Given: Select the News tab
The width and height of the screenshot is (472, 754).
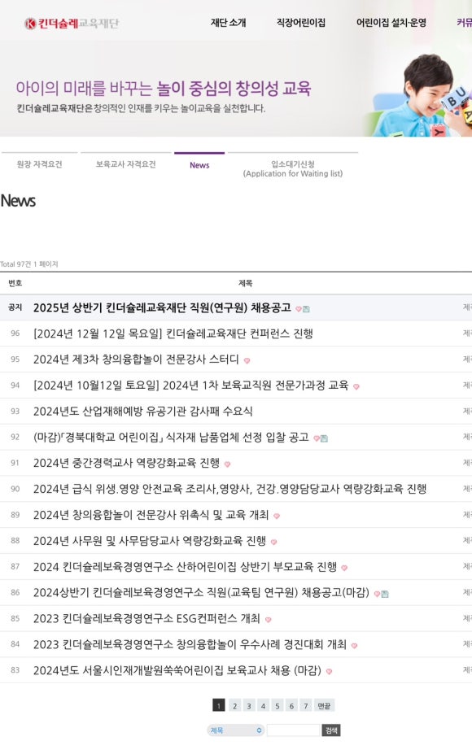Looking at the screenshot, I should (199, 165).
